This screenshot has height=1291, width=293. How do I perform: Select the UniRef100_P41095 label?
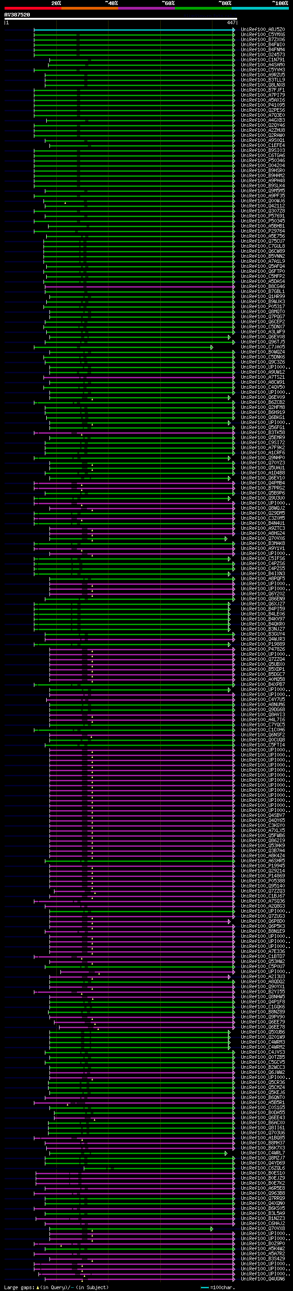tap(263, 105)
